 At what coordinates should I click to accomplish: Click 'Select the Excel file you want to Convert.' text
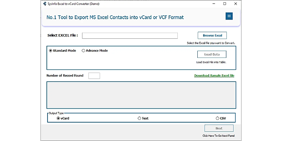[x=211, y=43]
